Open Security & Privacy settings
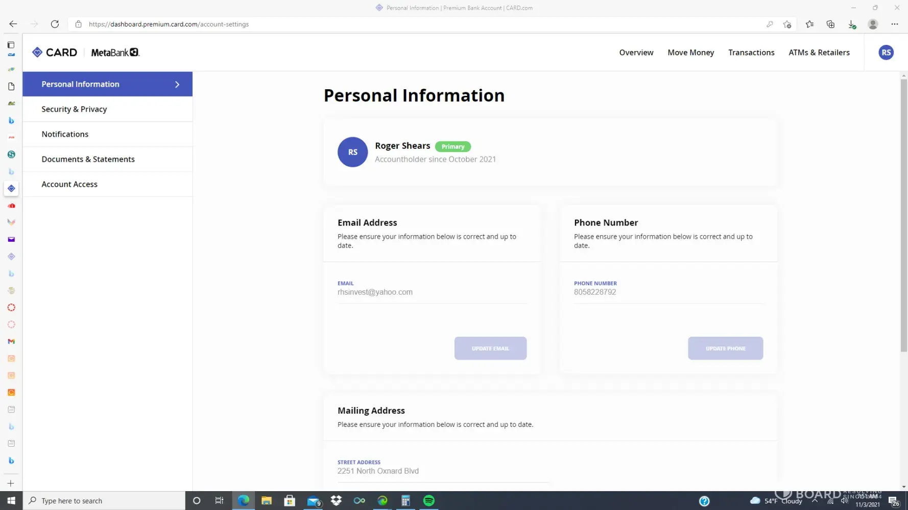 click(x=74, y=109)
